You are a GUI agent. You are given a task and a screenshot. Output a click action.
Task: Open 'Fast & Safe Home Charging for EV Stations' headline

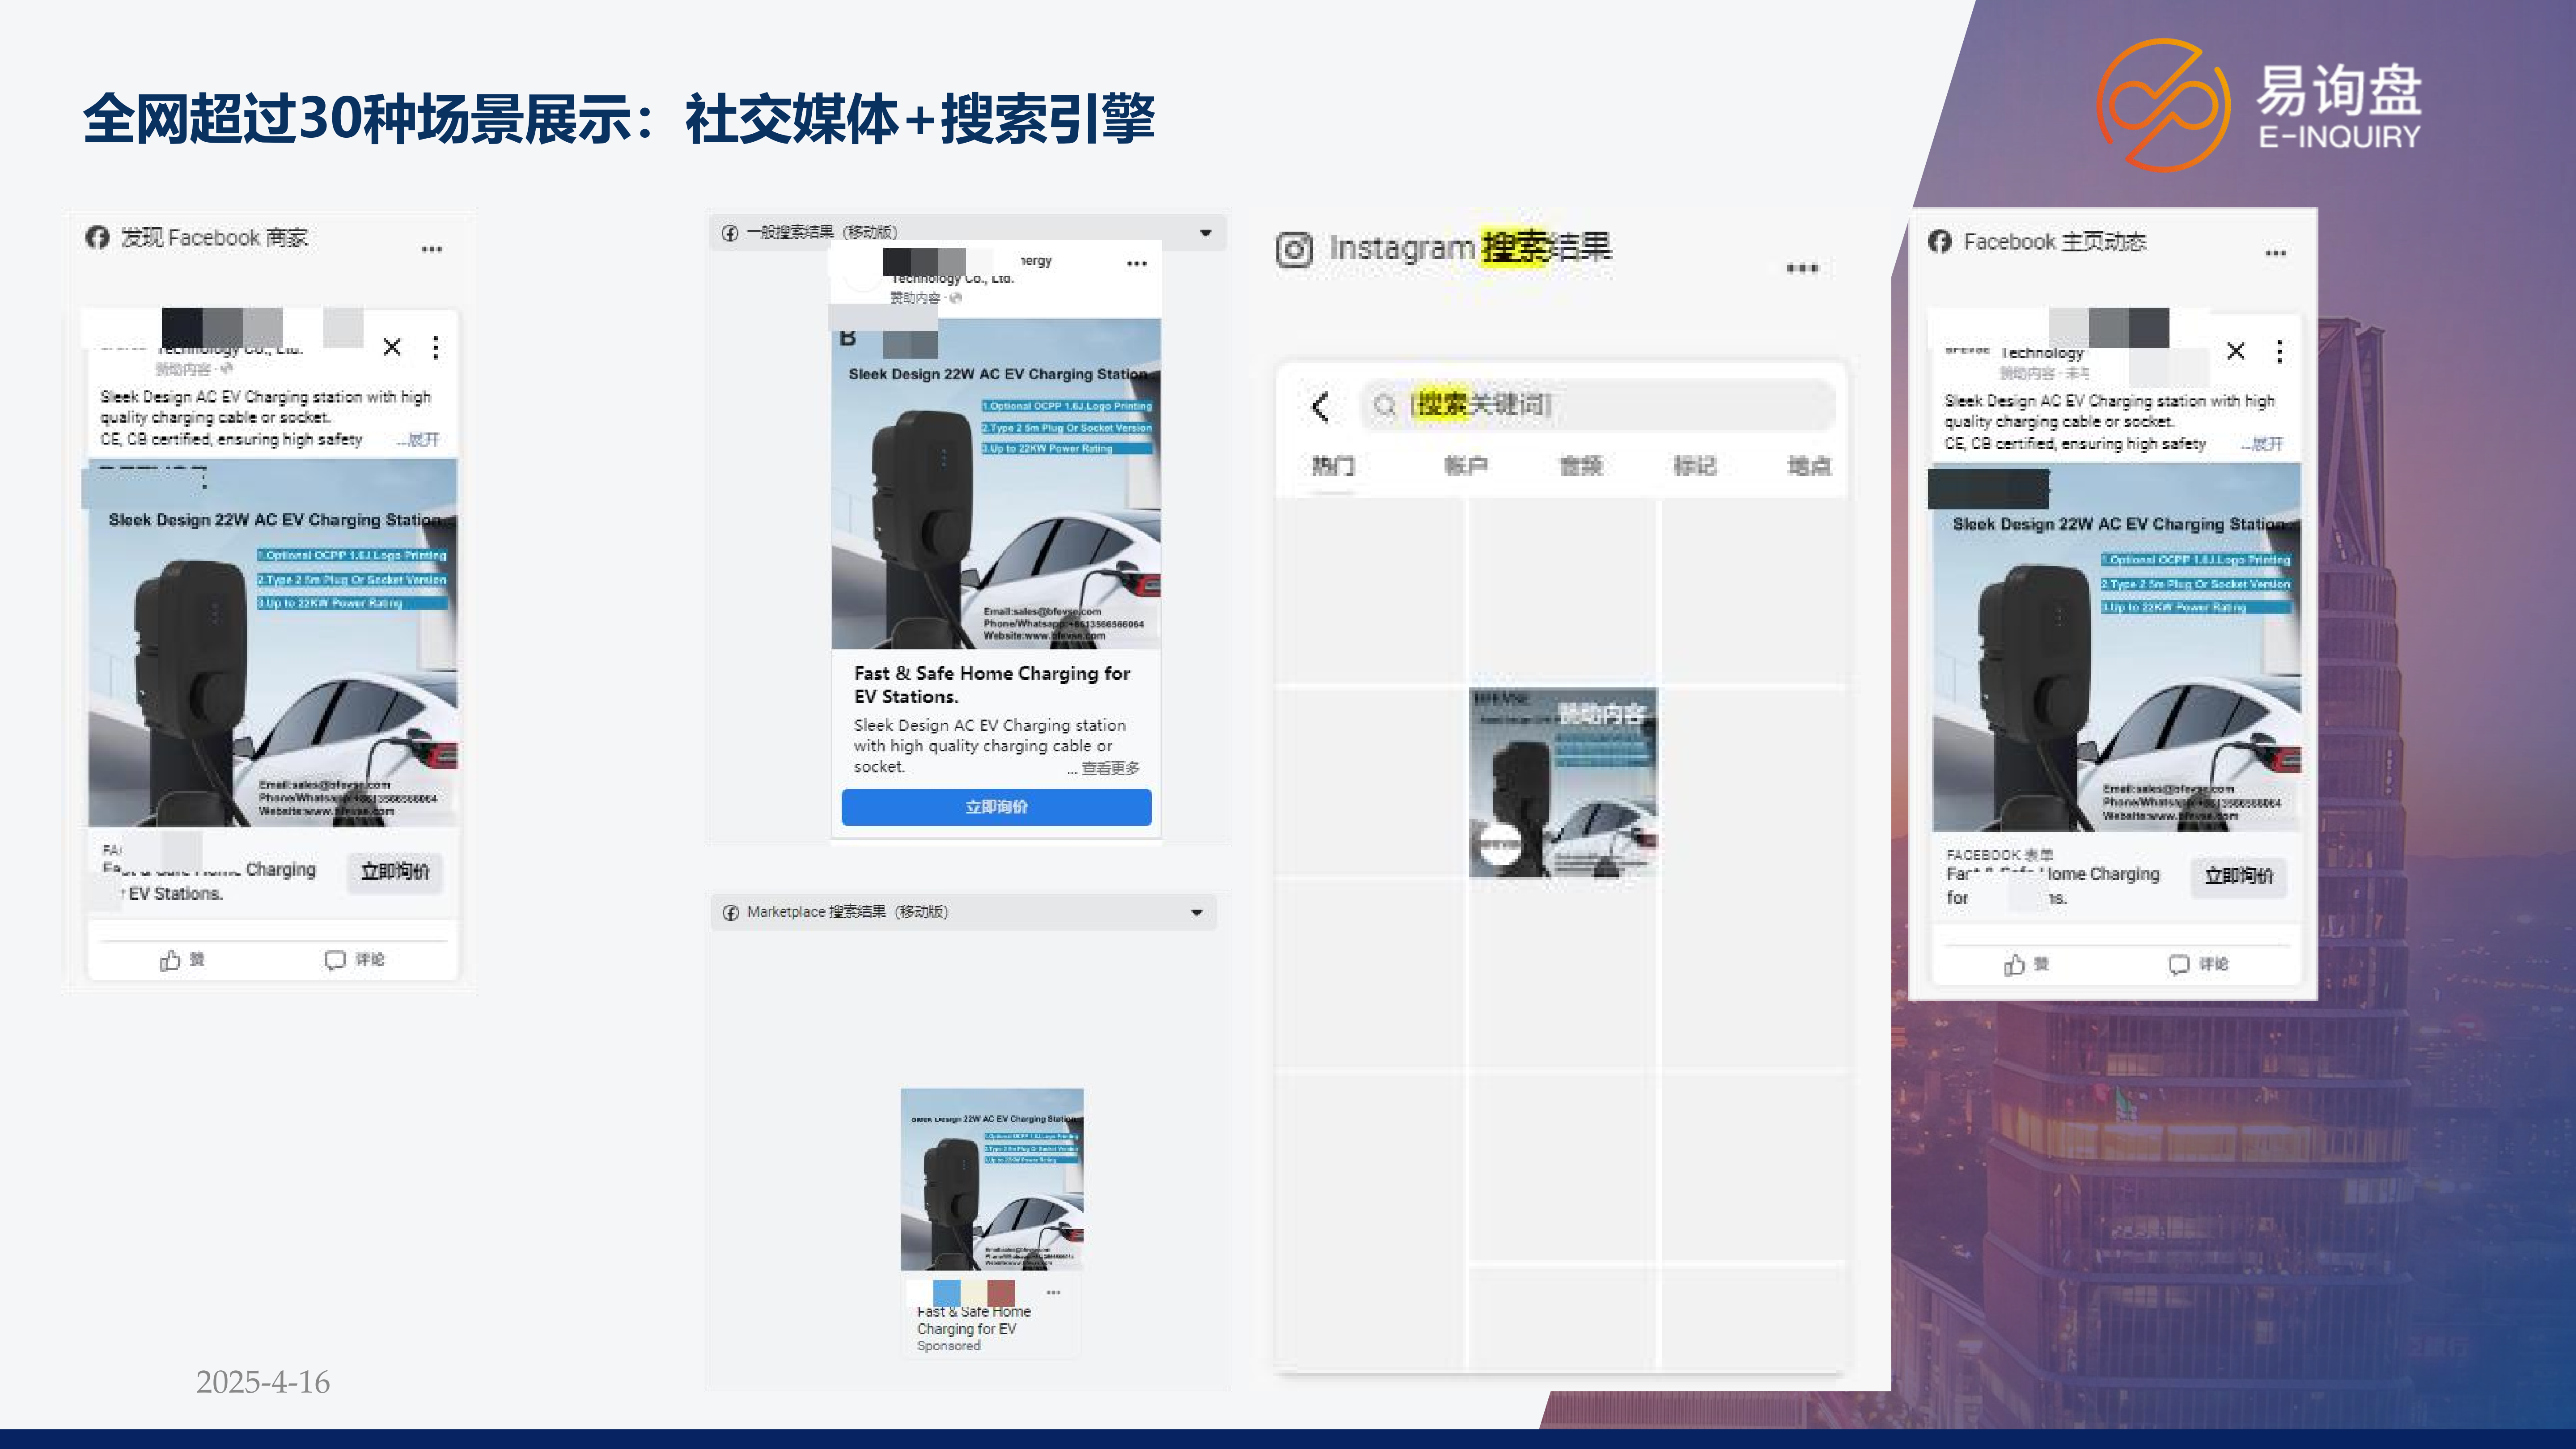coord(992,685)
